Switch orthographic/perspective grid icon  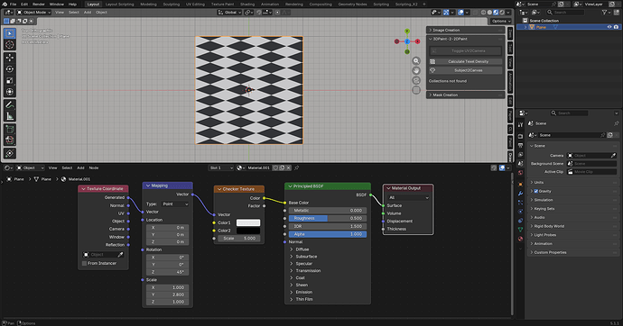(x=416, y=90)
